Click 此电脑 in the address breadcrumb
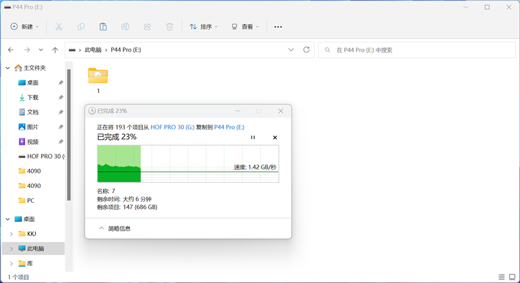 tap(93, 49)
